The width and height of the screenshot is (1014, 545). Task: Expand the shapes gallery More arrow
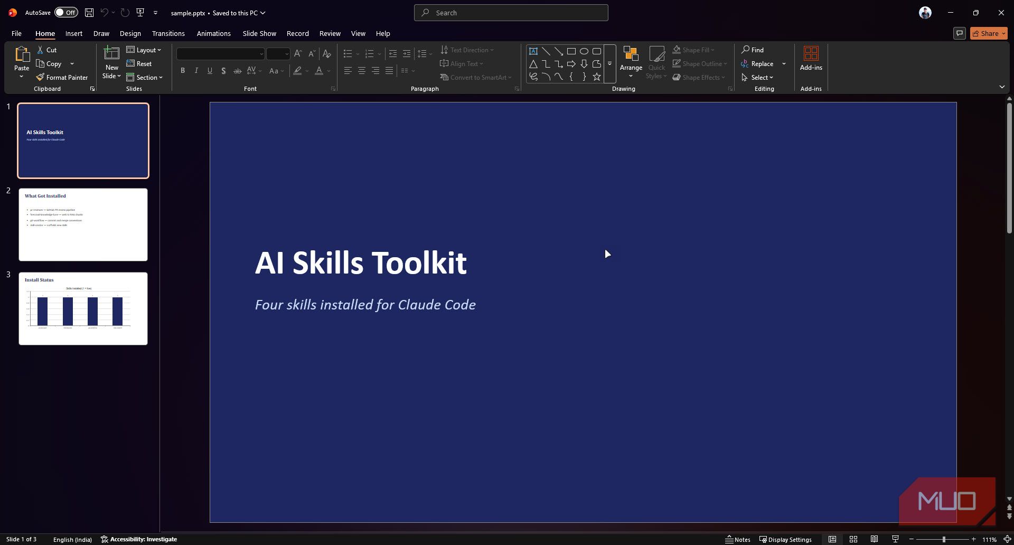coord(609,64)
